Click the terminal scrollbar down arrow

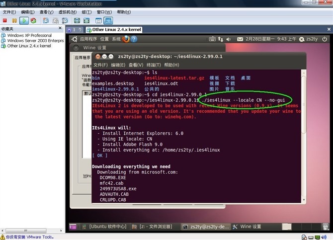(x=304, y=200)
